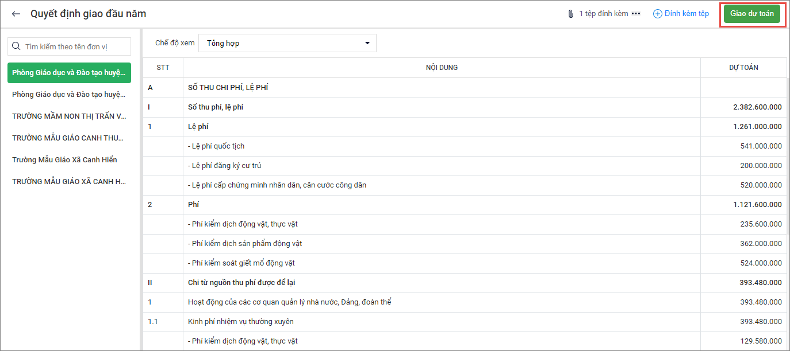Click the NỘI DUNG column header
Screen dimensions: 790x351
coord(442,68)
